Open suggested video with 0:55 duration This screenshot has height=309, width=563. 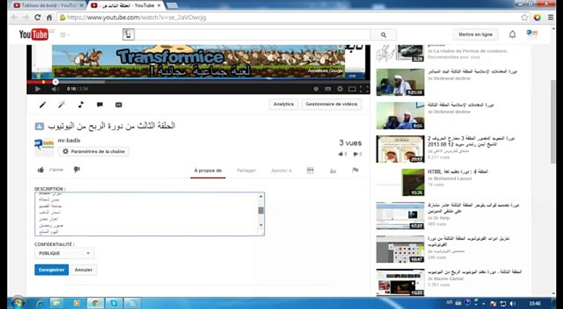pos(400,115)
